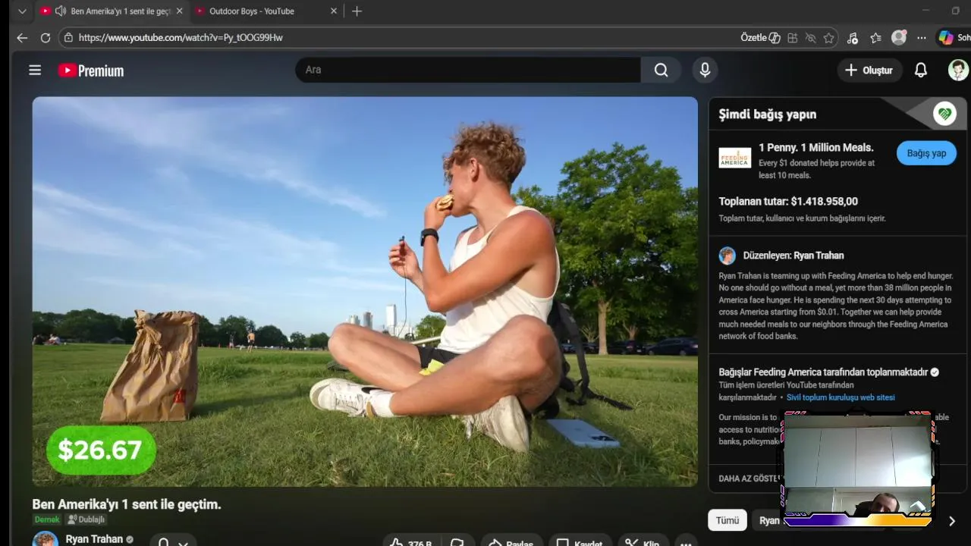Click the magnifier search button
The width and height of the screenshot is (971, 546).
click(661, 70)
